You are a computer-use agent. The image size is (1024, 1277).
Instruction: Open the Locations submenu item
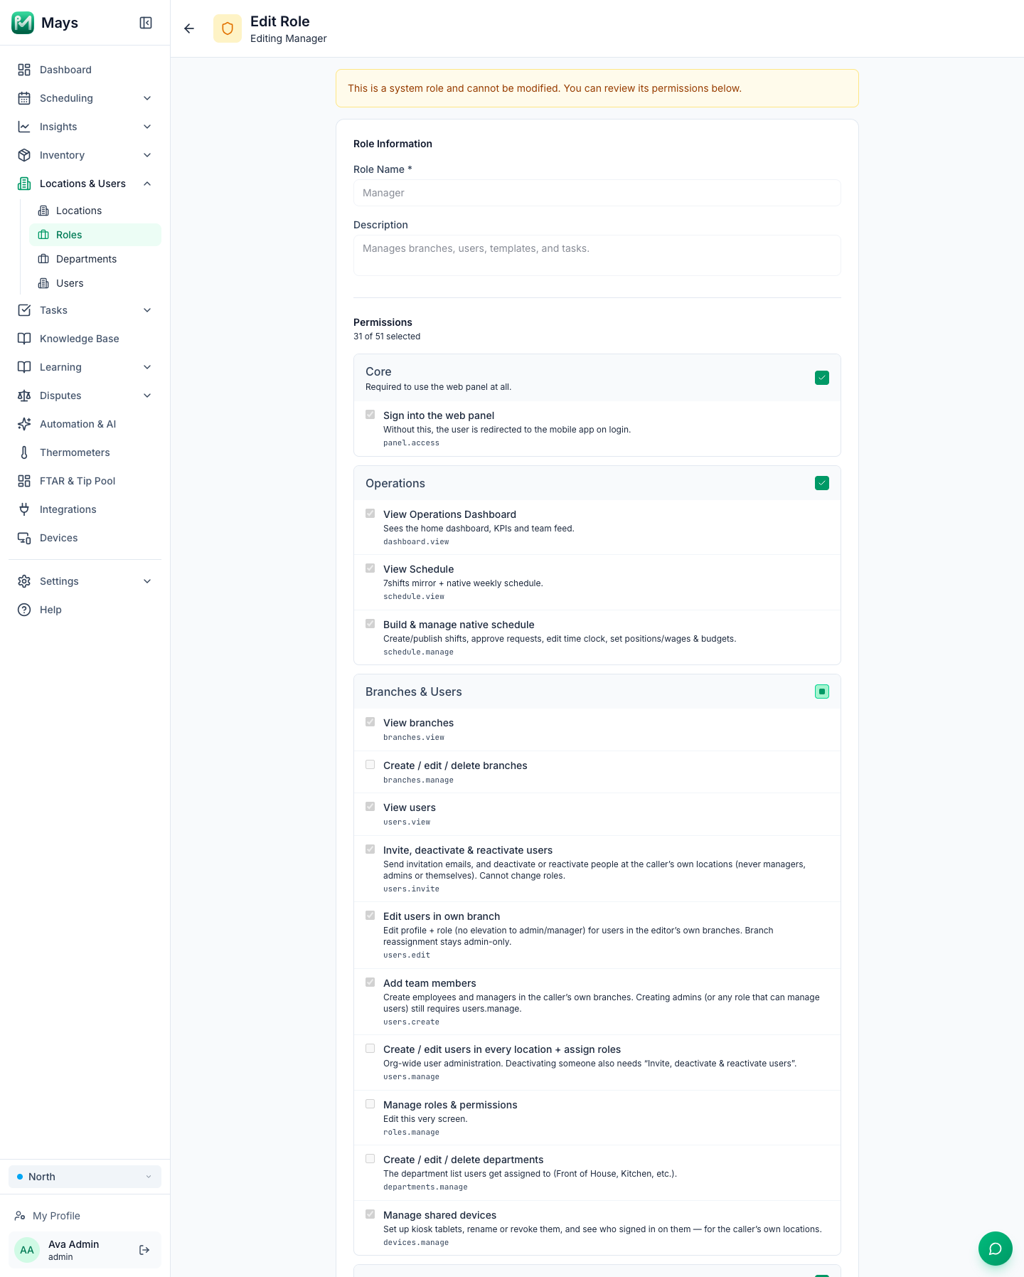tap(95, 211)
